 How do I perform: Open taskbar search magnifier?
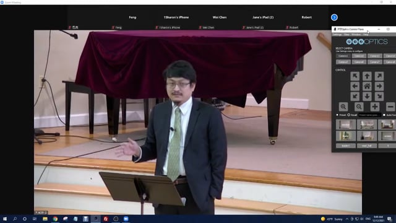(x=15, y=219)
